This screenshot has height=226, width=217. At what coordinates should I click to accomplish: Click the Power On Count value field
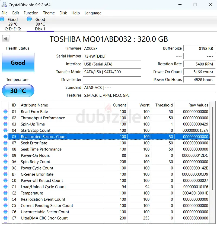tap(199, 72)
